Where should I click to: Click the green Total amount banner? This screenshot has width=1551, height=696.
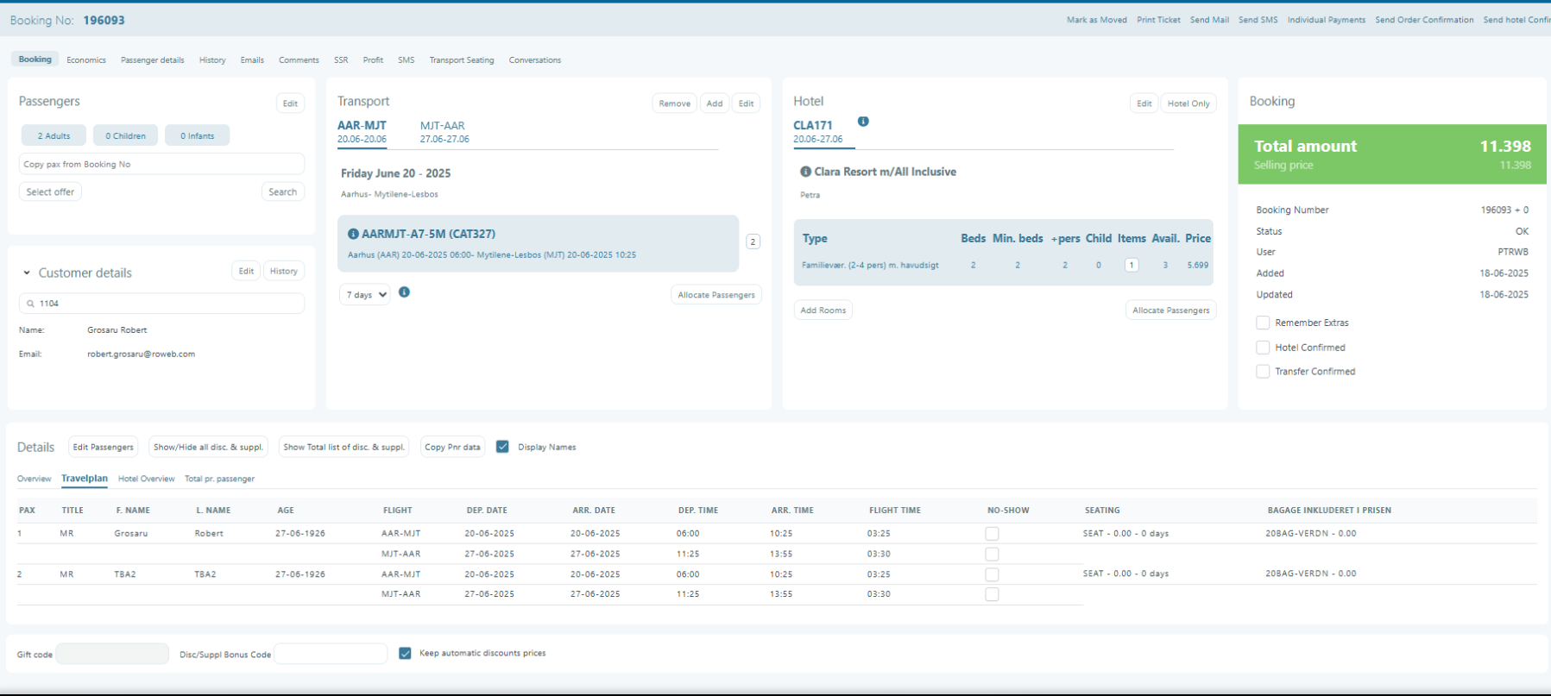(x=1391, y=154)
